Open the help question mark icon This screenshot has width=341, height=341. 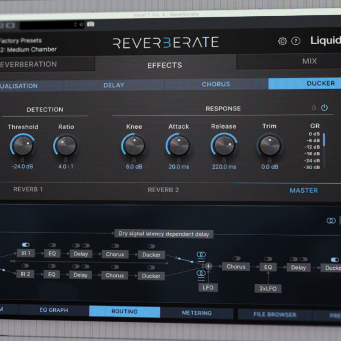295,41
